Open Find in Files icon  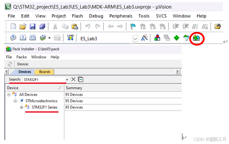point(217,26)
